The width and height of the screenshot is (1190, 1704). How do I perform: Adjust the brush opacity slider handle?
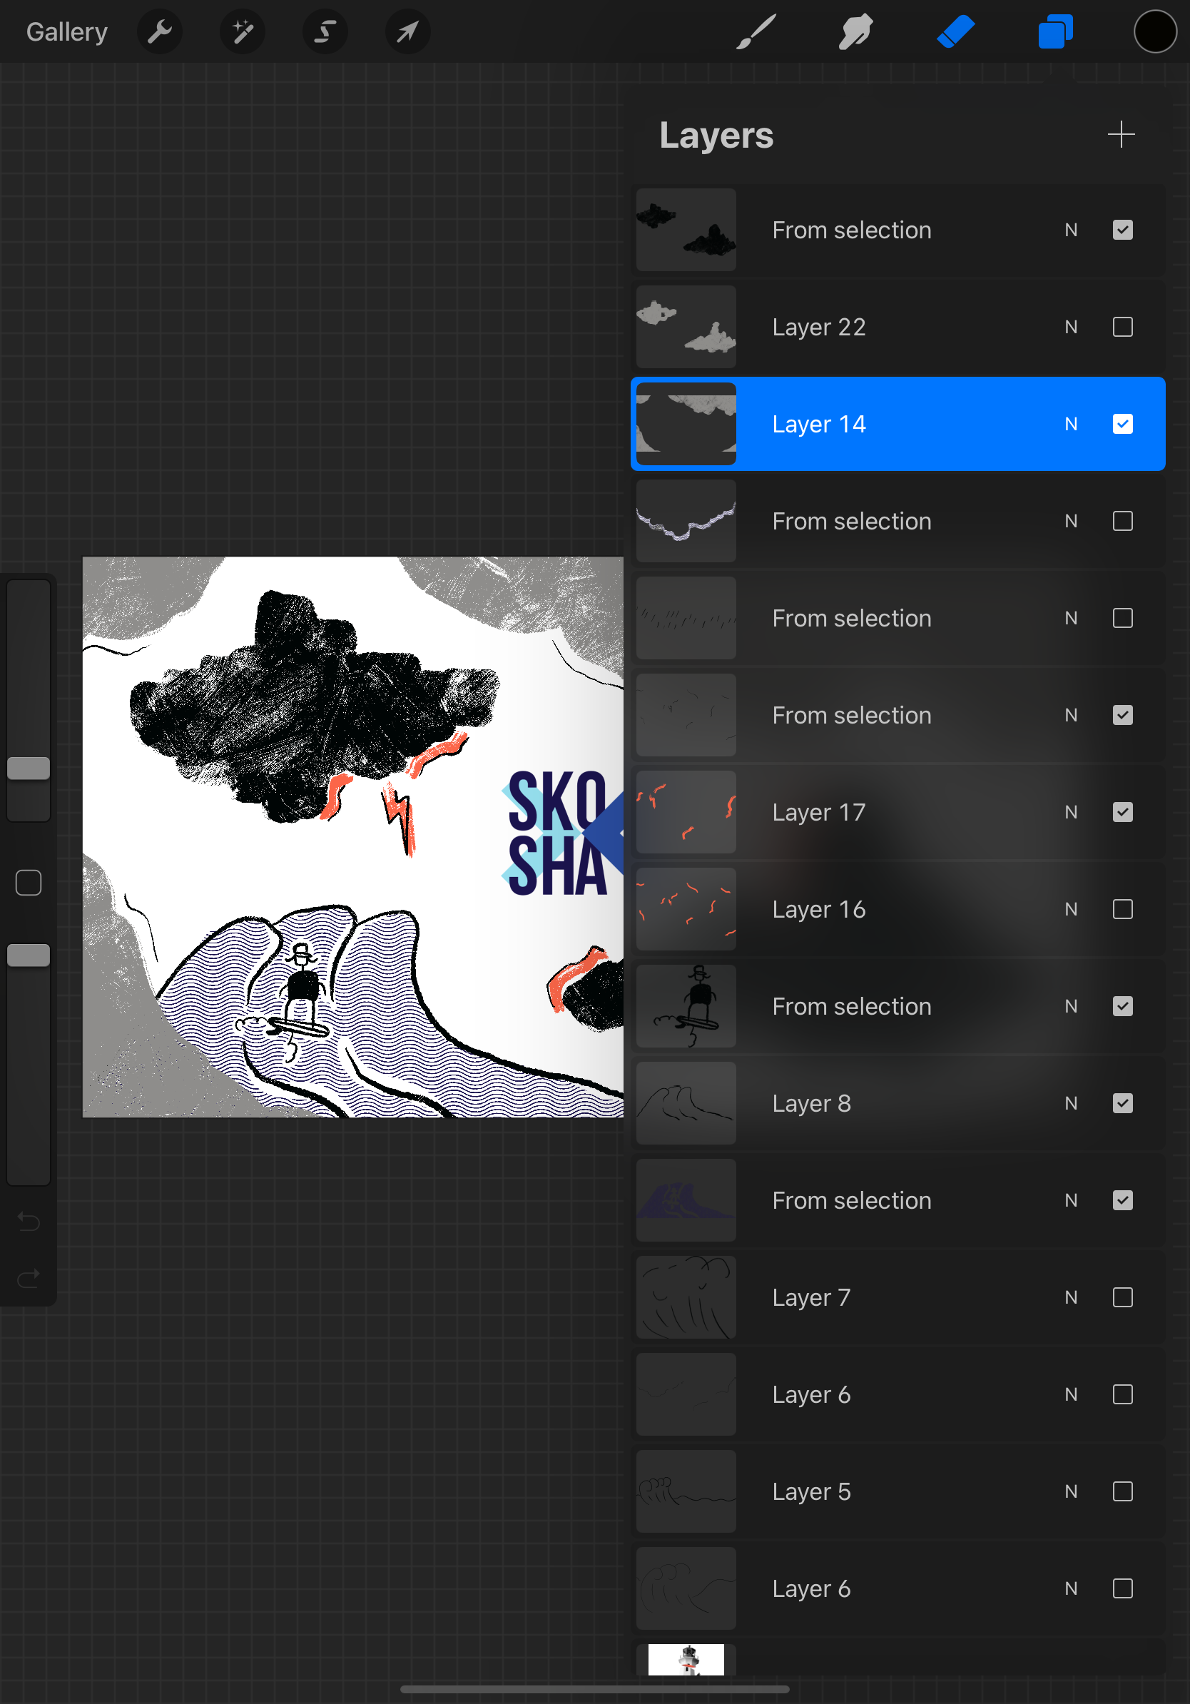[29, 955]
